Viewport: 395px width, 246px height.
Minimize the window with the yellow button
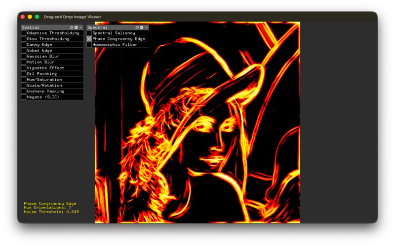30,17
